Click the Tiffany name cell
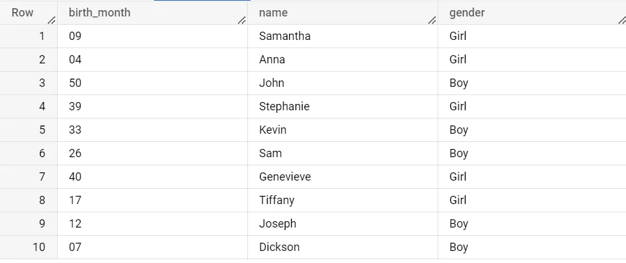This screenshot has height=263, width=626. point(277,200)
